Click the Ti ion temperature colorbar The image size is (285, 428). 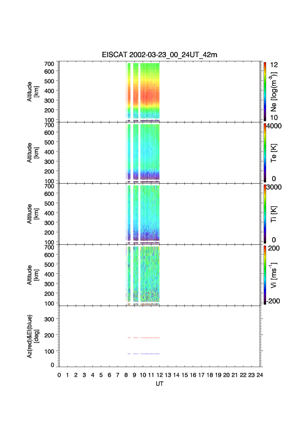(x=264, y=213)
